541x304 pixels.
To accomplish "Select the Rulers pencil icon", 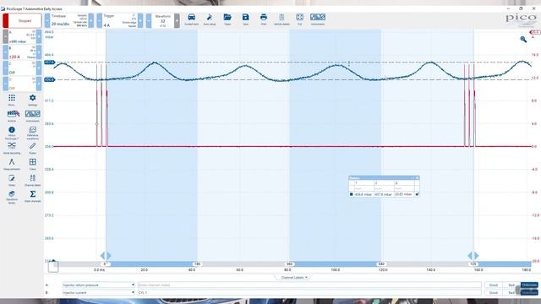I will point(32,149).
